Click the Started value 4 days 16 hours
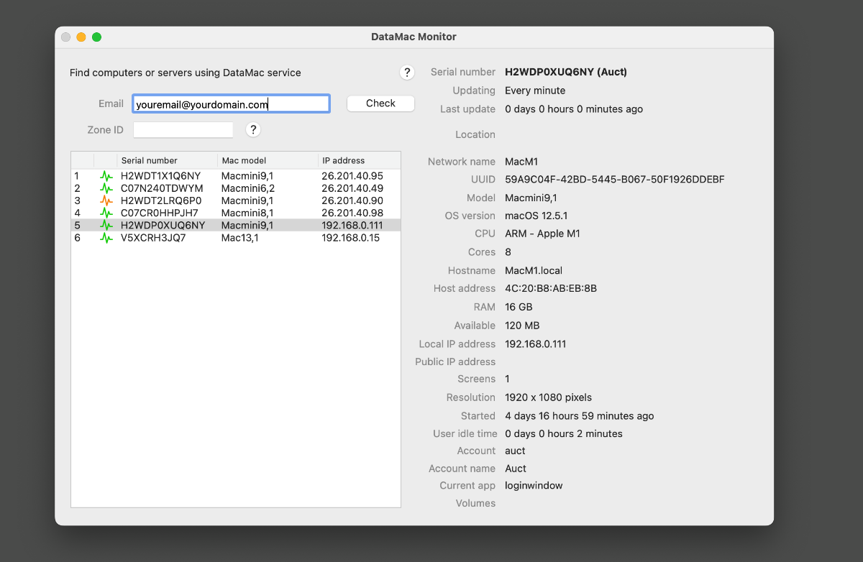Image resolution: width=863 pixels, height=562 pixels. 580,416
